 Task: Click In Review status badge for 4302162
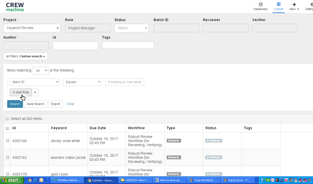click(x=213, y=157)
